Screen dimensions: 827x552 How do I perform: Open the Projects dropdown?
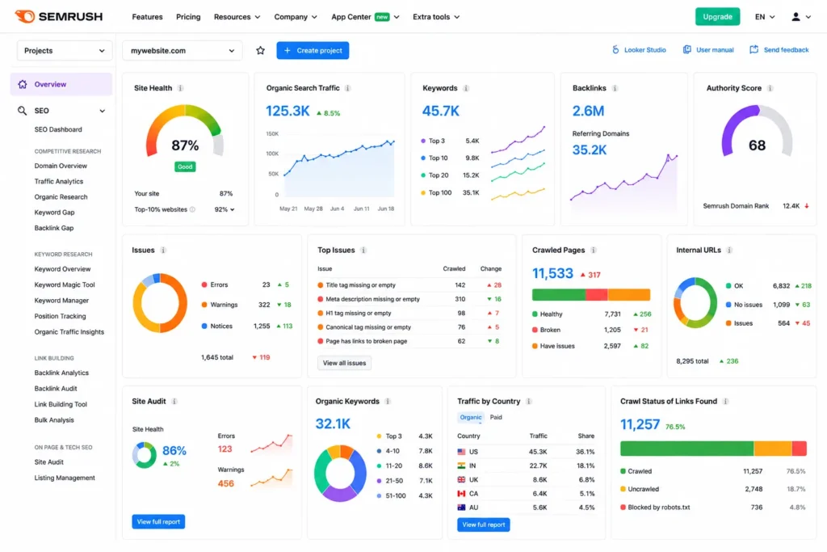click(x=65, y=51)
